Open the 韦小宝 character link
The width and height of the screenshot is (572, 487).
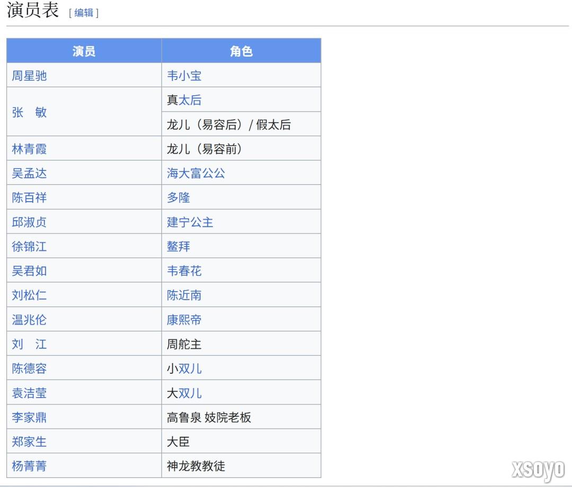tap(184, 76)
